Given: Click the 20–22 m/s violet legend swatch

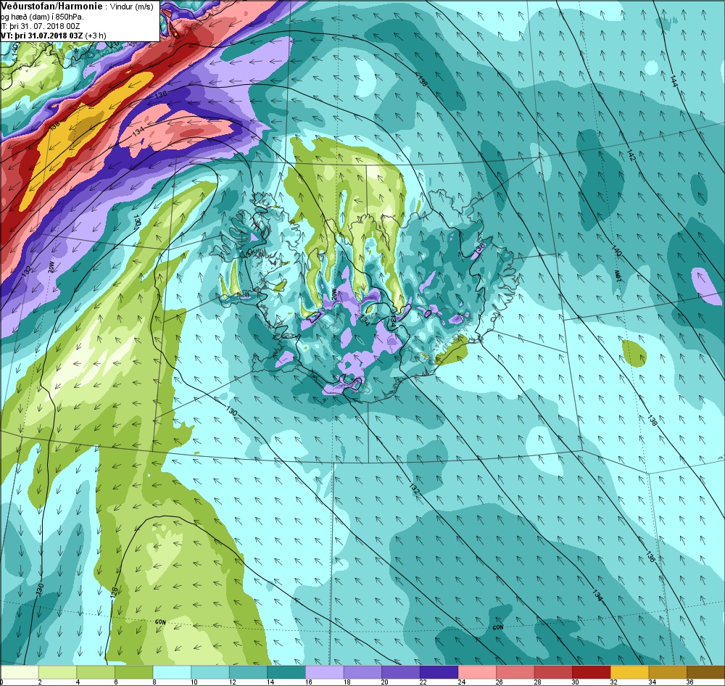Looking at the screenshot, I should [x=400, y=671].
